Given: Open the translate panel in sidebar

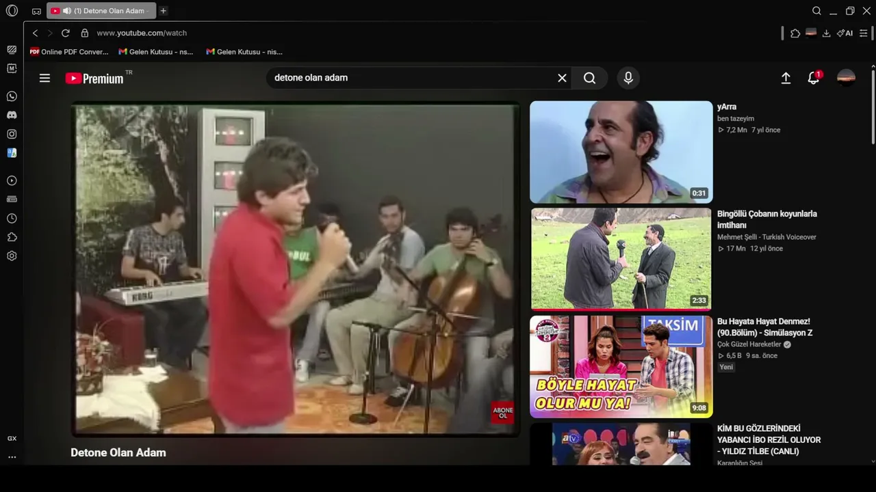Looking at the screenshot, I should [12, 153].
